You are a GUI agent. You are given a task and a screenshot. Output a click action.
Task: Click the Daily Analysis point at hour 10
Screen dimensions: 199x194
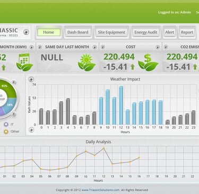click(86, 152)
